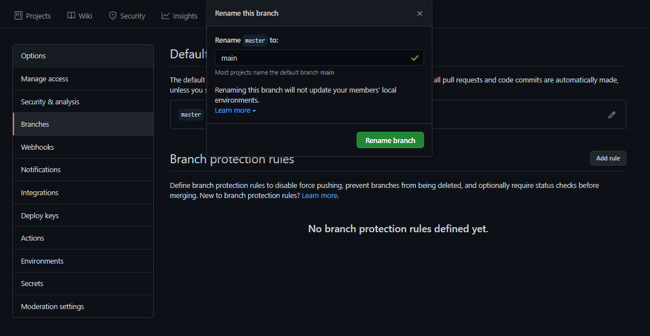Close the Rename this branch dialog
Image resolution: width=650 pixels, height=336 pixels.
pos(419,13)
